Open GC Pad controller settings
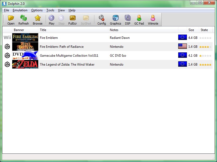Image resolution: width=217 pixels, height=162 pixels. point(139,20)
